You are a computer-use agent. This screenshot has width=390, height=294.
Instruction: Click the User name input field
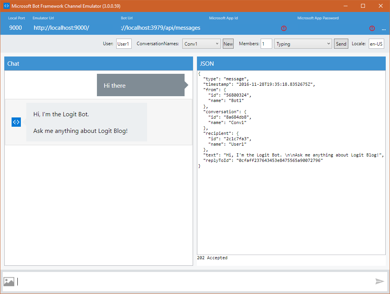point(124,44)
